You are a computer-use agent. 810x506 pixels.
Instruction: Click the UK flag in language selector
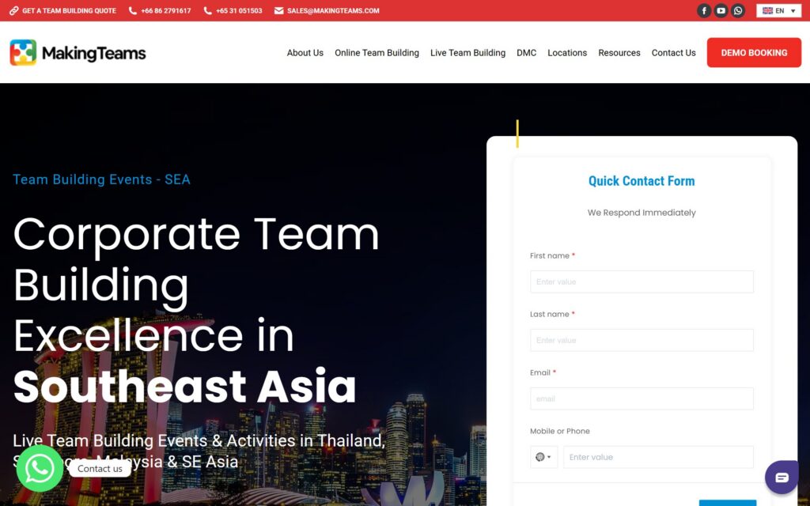tap(767, 10)
